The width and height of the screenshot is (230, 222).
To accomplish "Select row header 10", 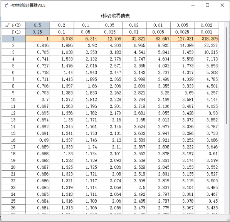I will click(x=13, y=99).
